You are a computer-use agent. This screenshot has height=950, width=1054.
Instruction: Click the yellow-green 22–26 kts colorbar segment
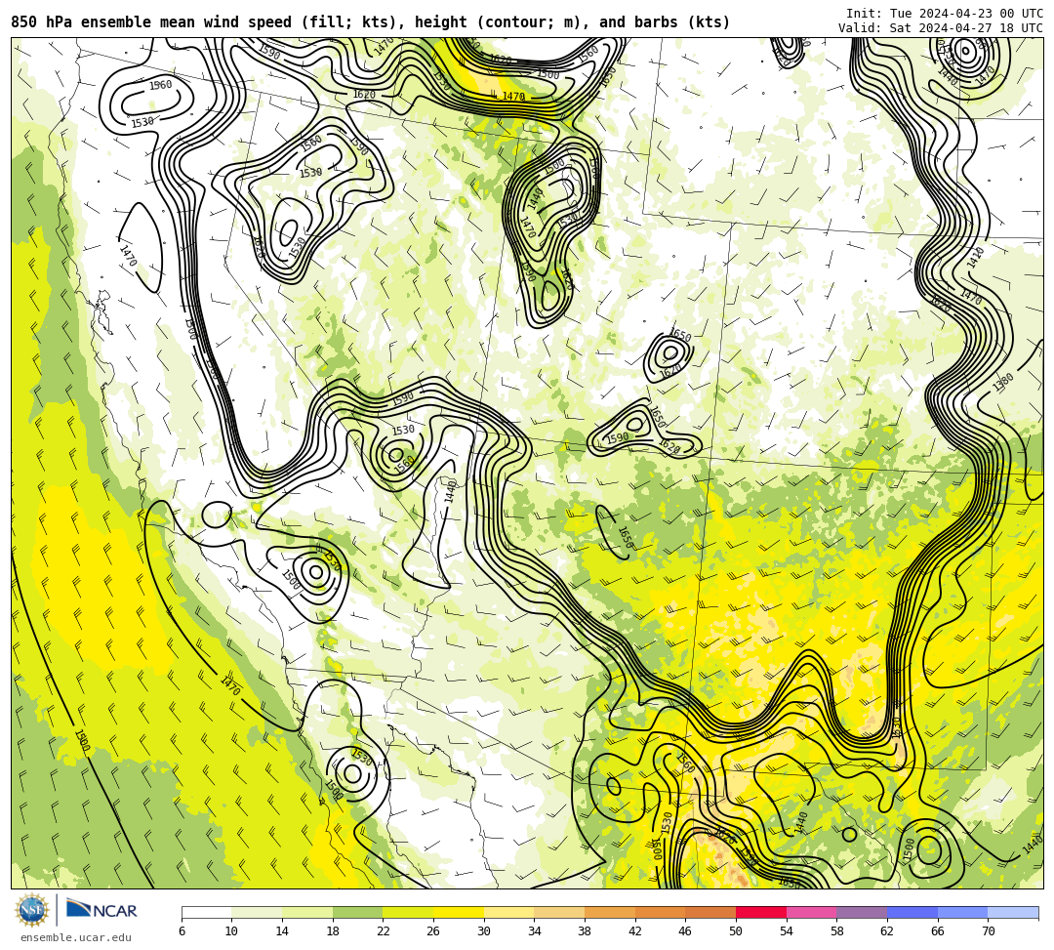tap(408, 912)
